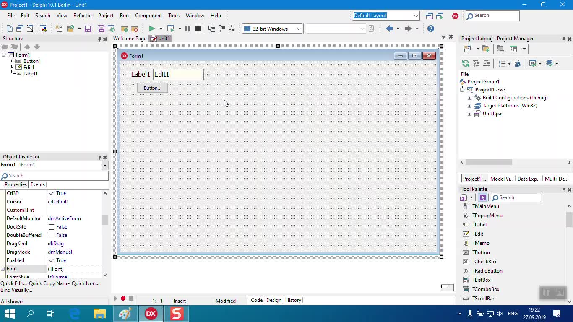Select TButton in the Tool Palette
This screenshot has width=573, height=322.
click(481, 252)
